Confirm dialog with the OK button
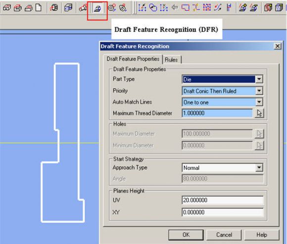The height and width of the screenshot is (244, 287). pyautogui.click(x=186, y=235)
